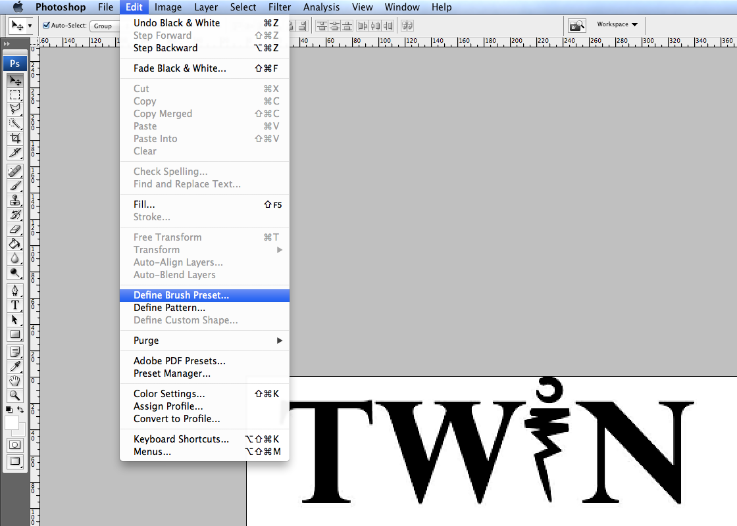Viewport: 737px width, 526px height.
Task: Open Keyboard Shortcuts settings
Action: tap(205, 439)
